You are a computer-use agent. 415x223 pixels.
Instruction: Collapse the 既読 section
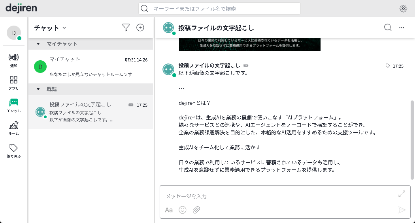pos(38,89)
